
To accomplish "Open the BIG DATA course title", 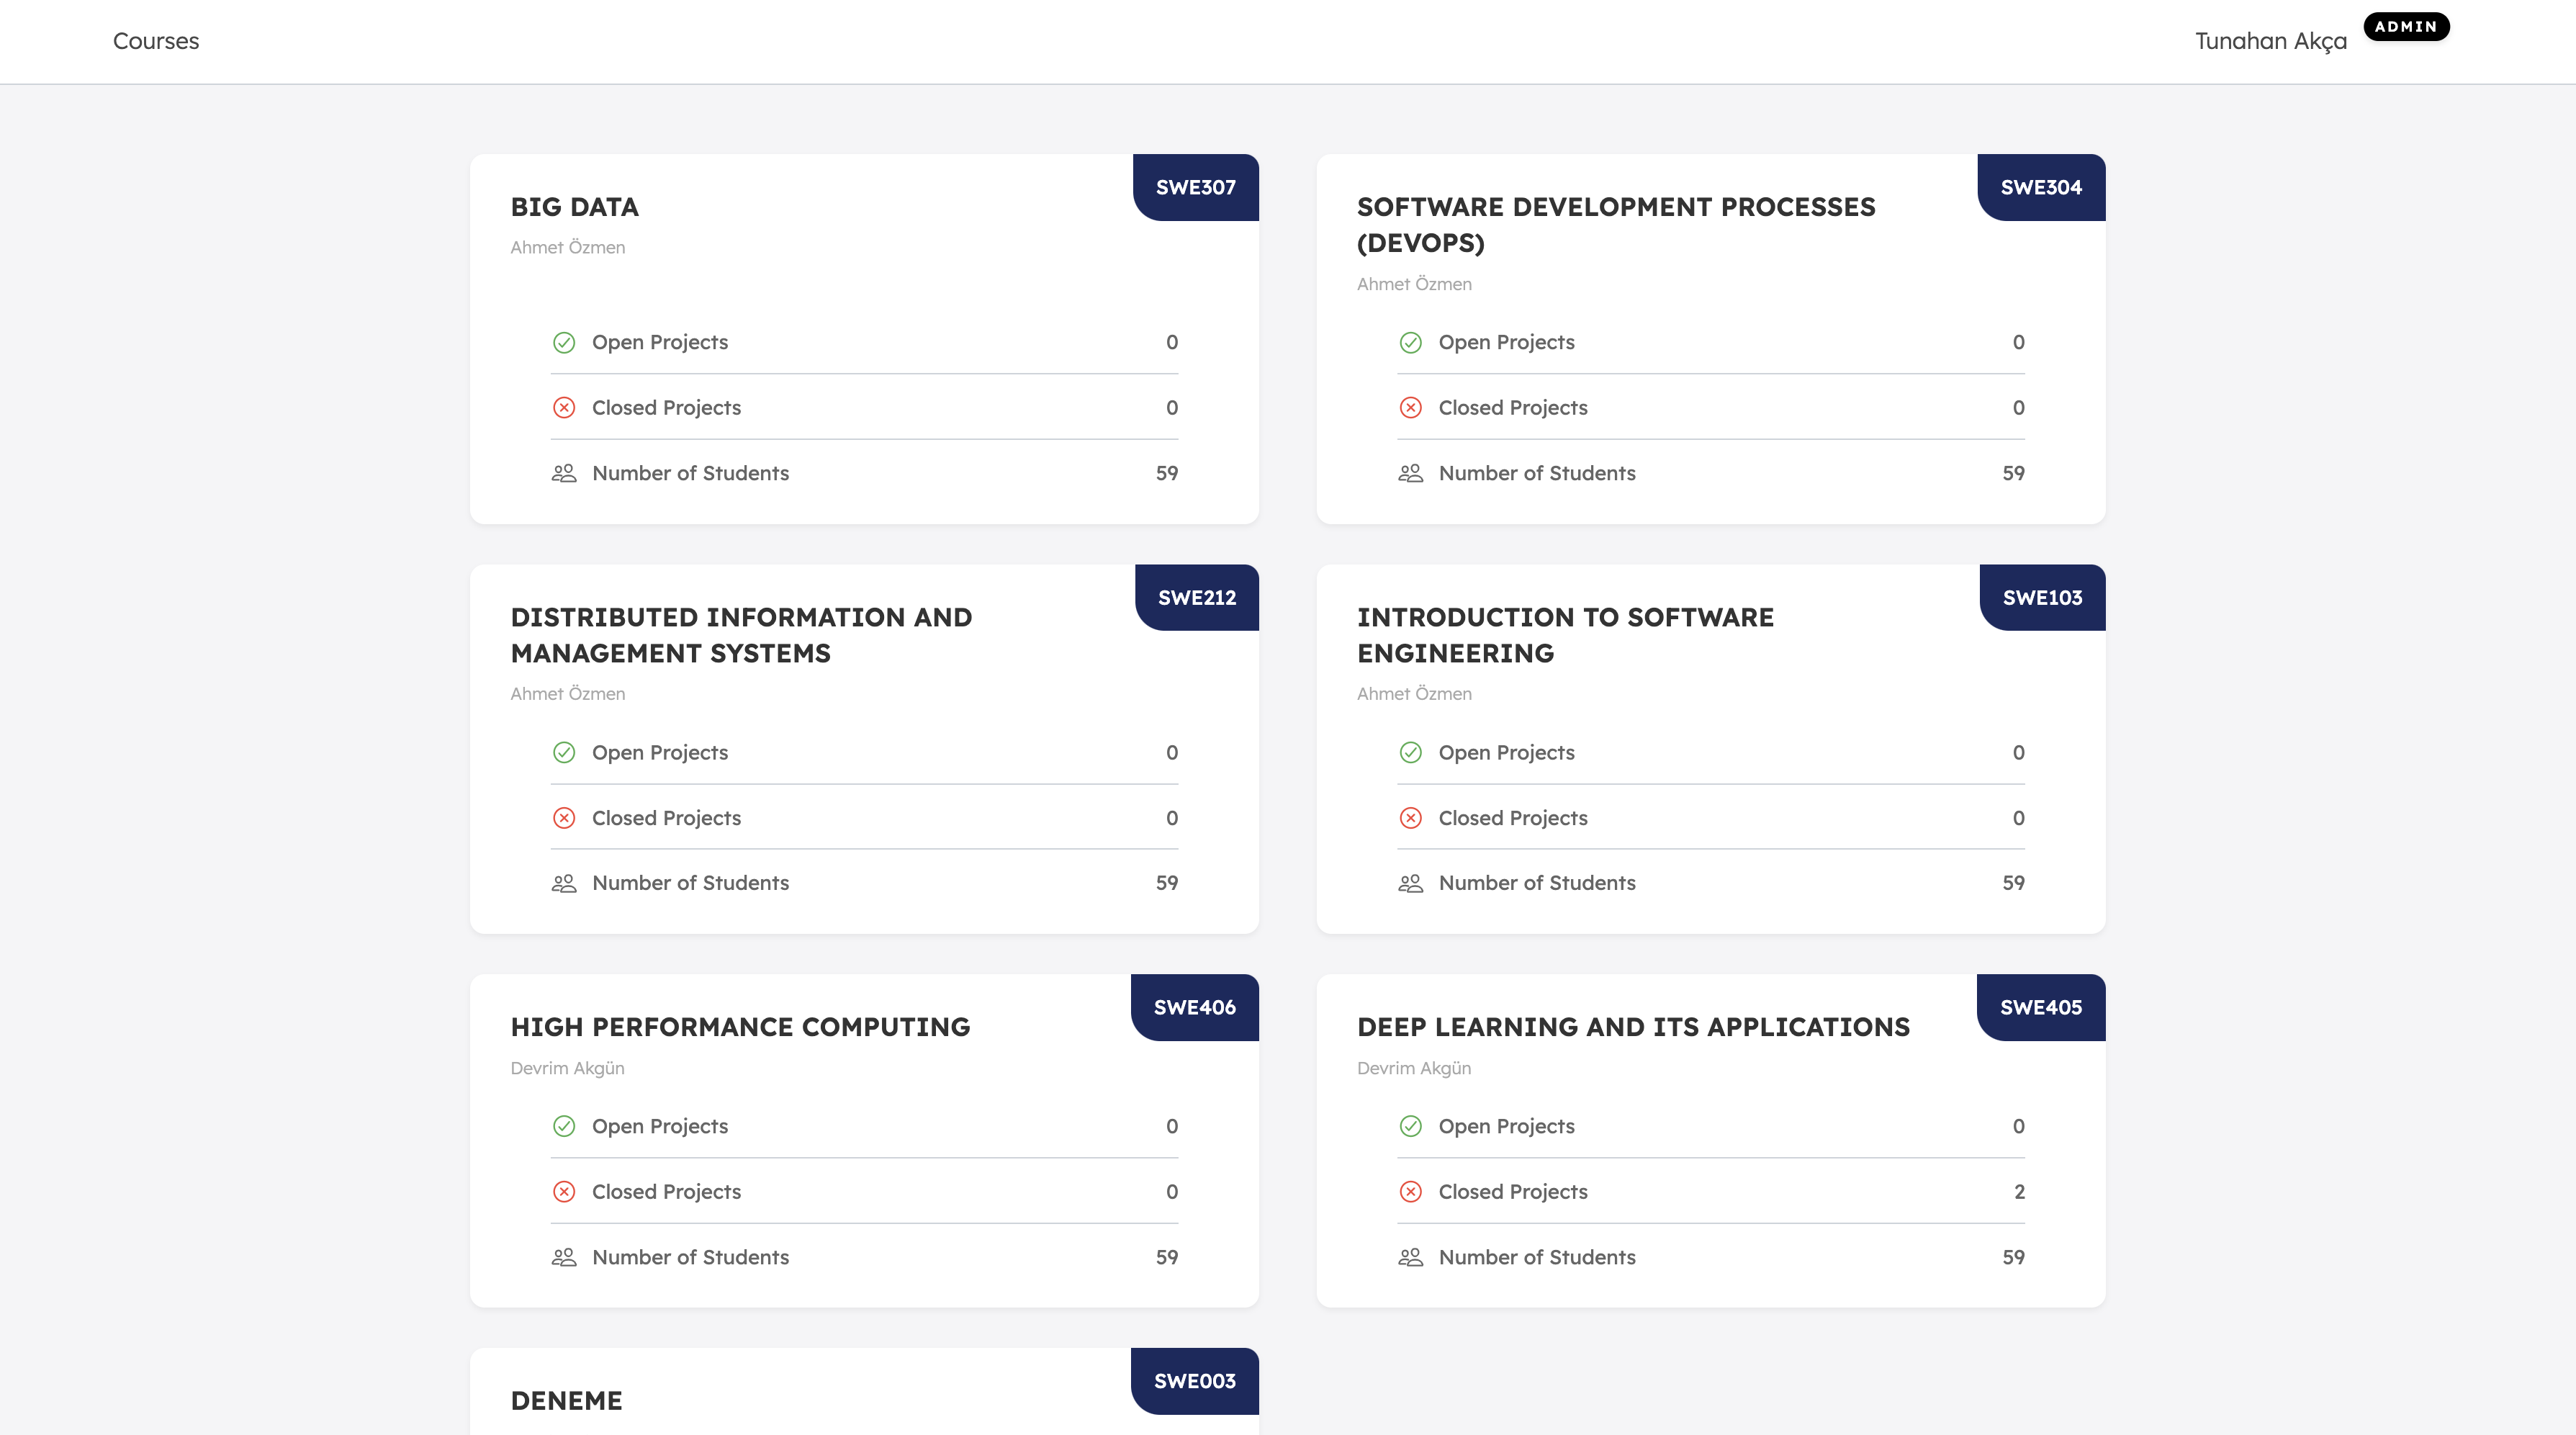I will 574,207.
